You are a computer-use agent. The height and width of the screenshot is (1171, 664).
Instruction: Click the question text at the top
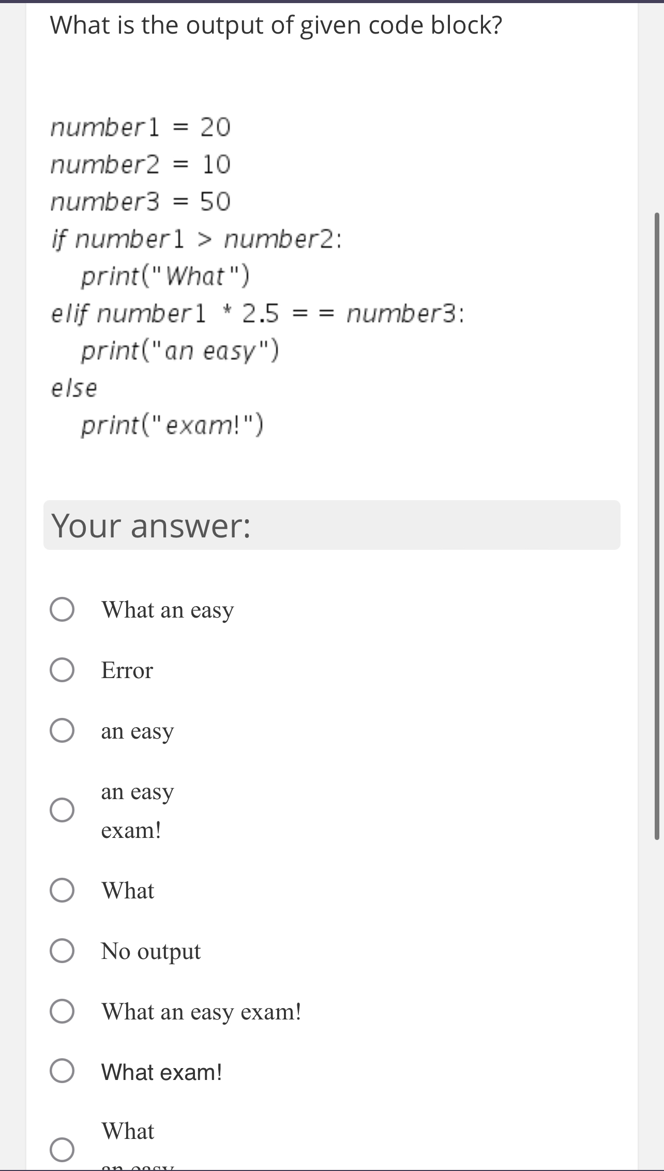pos(276,24)
